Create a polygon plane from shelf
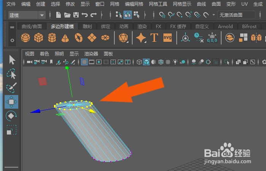 pyautogui.click(x=92, y=38)
